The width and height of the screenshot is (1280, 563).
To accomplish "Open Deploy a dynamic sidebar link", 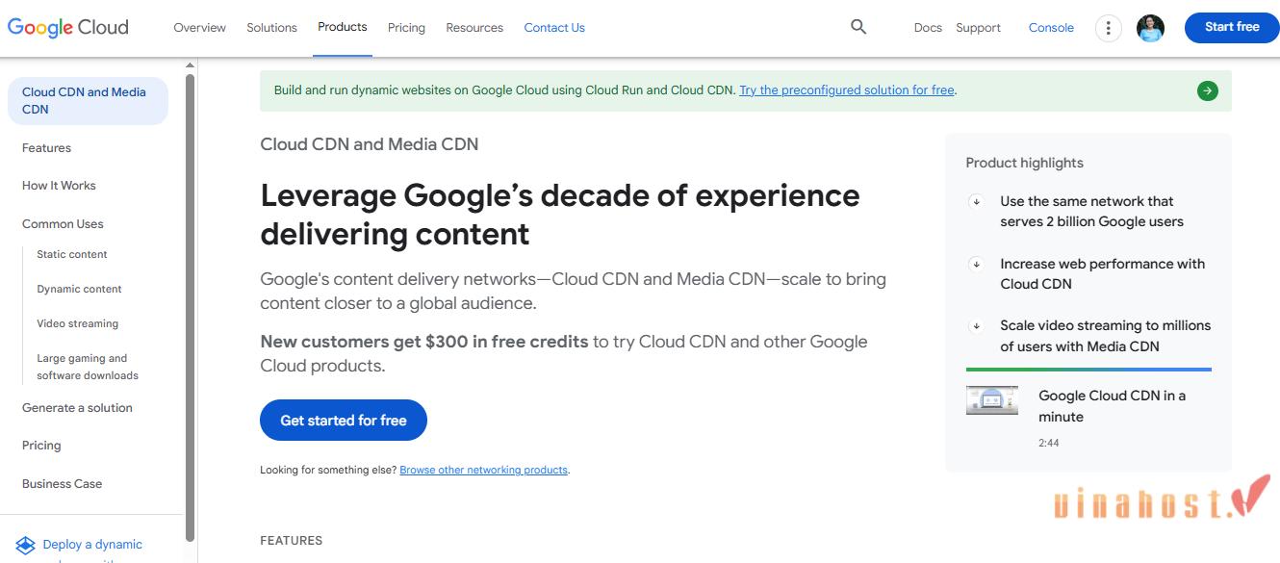I will [x=92, y=545].
